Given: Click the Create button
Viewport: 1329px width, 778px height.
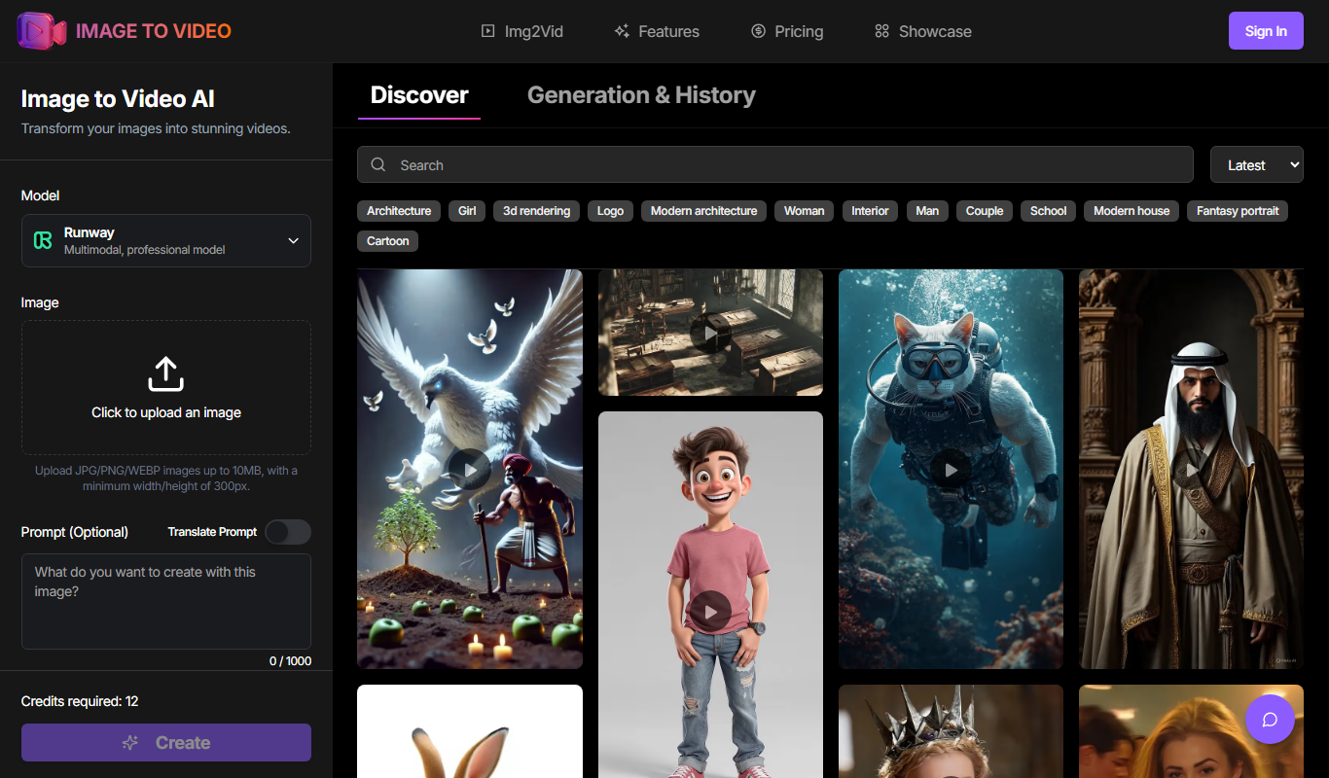Looking at the screenshot, I should point(166,742).
